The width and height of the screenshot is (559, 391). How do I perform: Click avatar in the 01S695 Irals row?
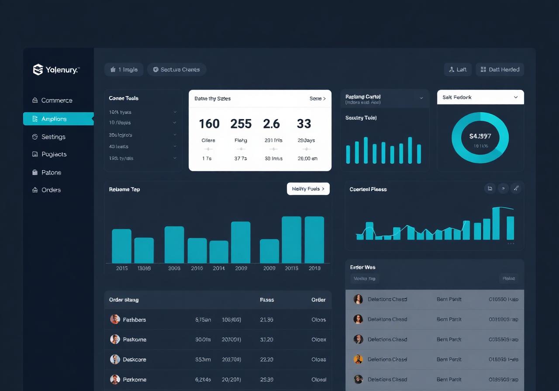pos(358,359)
